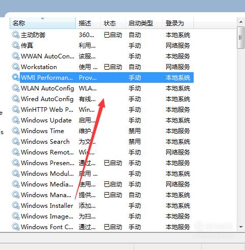Click gear icon of Windows Installer service
Viewport: 245px width, 250px height.
16,206
